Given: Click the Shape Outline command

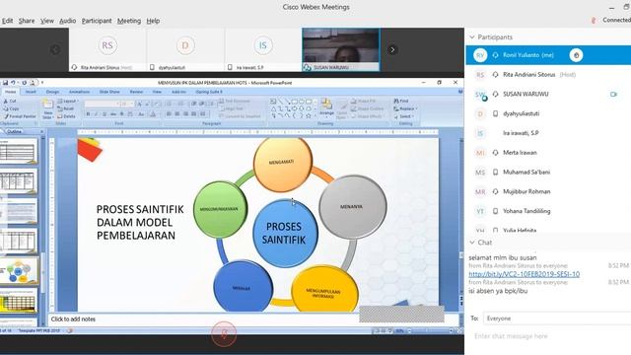Looking at the screenshot, I should pos(368,108).
